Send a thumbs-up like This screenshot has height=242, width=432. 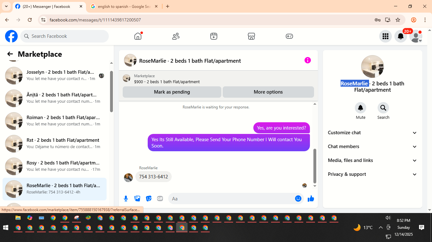pyautogui.click(x=311, y=199)
